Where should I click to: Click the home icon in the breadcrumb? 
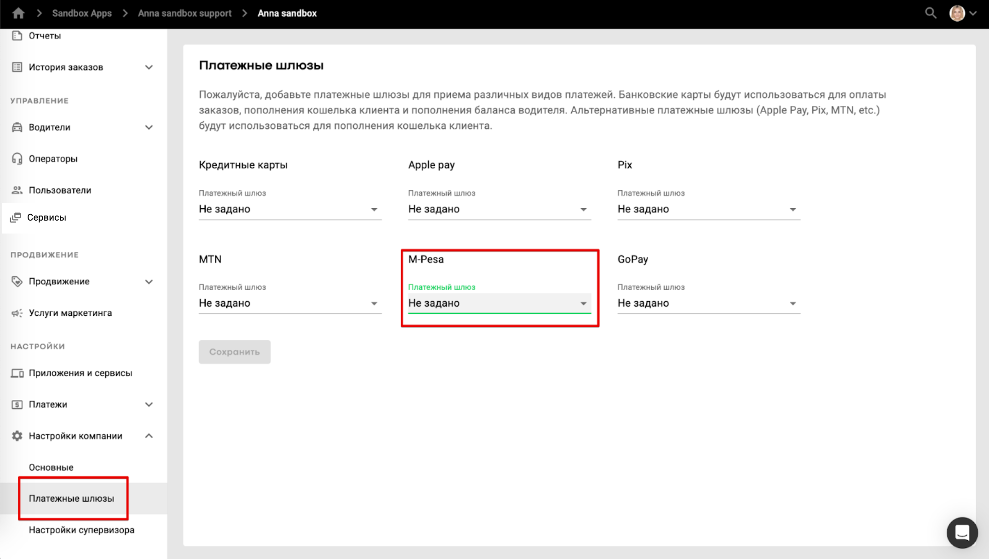pos(18,13)
